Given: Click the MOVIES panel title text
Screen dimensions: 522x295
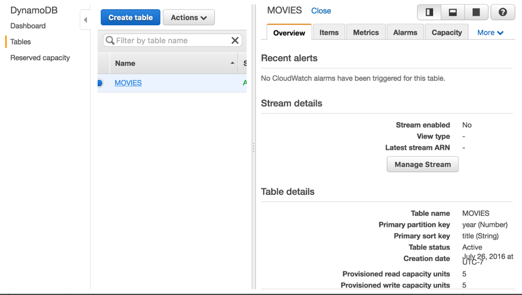Looking at the screenshot, I should coord(284,10).
